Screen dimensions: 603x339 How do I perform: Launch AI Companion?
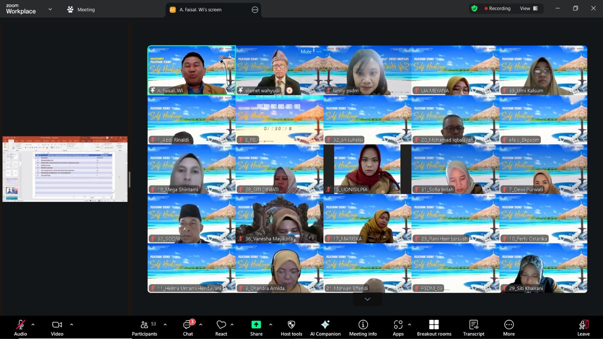point(325,328)
